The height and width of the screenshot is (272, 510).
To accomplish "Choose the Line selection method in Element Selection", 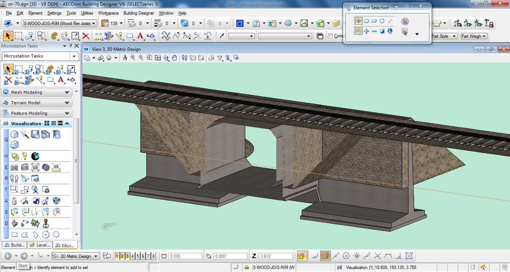I will 390,20.
